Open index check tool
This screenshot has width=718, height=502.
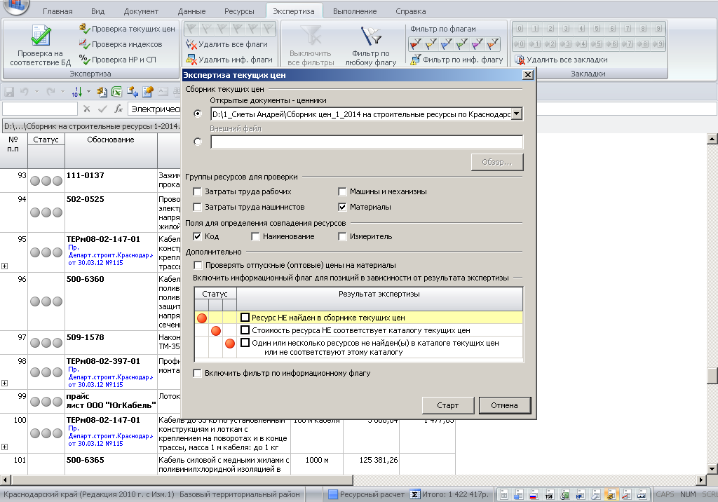pos(121,44)
